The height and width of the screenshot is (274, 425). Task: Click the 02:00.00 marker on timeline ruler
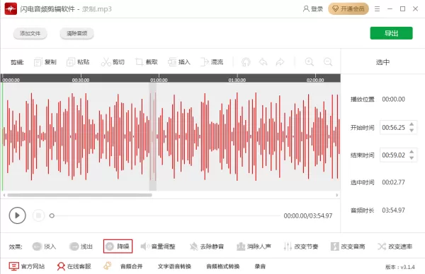315,80
